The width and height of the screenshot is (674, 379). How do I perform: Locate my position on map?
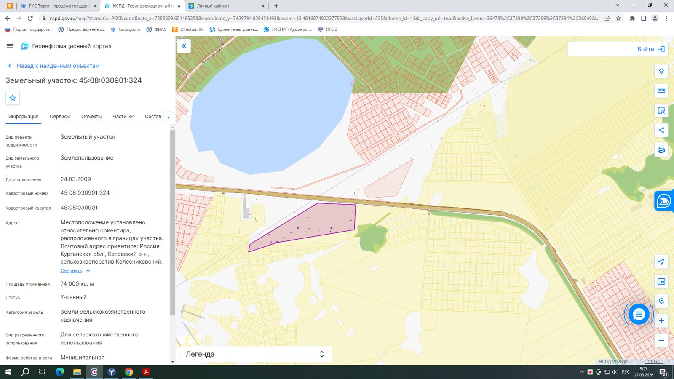tap(661, 262)
